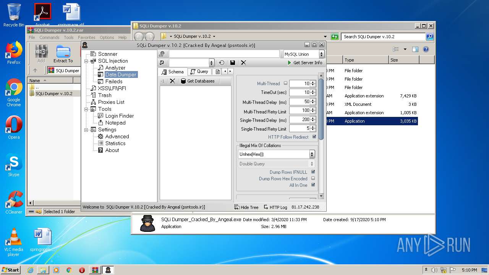Open the Explorer address bar dropdown arrow
The image size is (489, 275).
tap(325, 37)
